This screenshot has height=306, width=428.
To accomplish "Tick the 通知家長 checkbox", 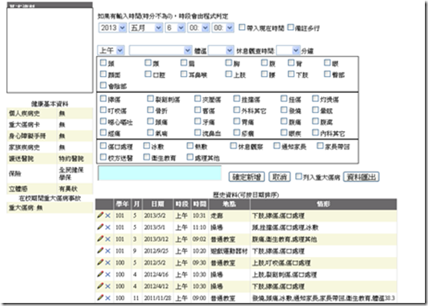I will [x=277, y=146].
